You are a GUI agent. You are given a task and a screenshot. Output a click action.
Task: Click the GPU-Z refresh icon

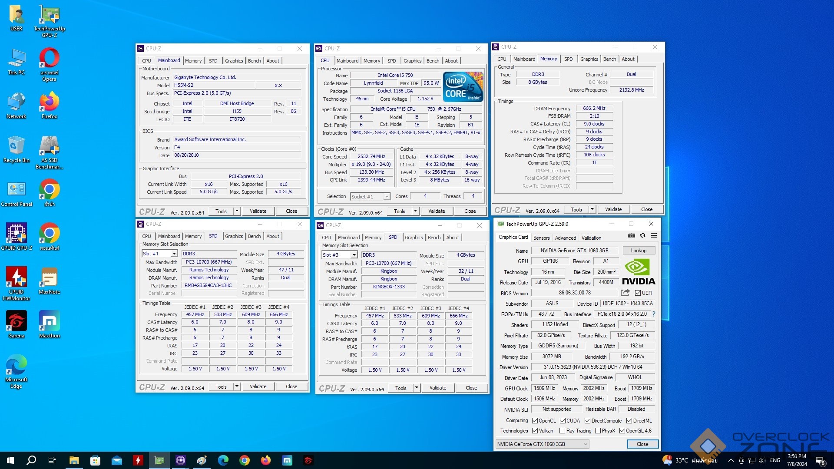tap(642, 236)
